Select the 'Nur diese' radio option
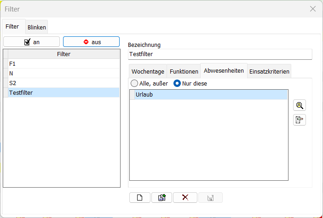323x218 pixels. point(177,84)
